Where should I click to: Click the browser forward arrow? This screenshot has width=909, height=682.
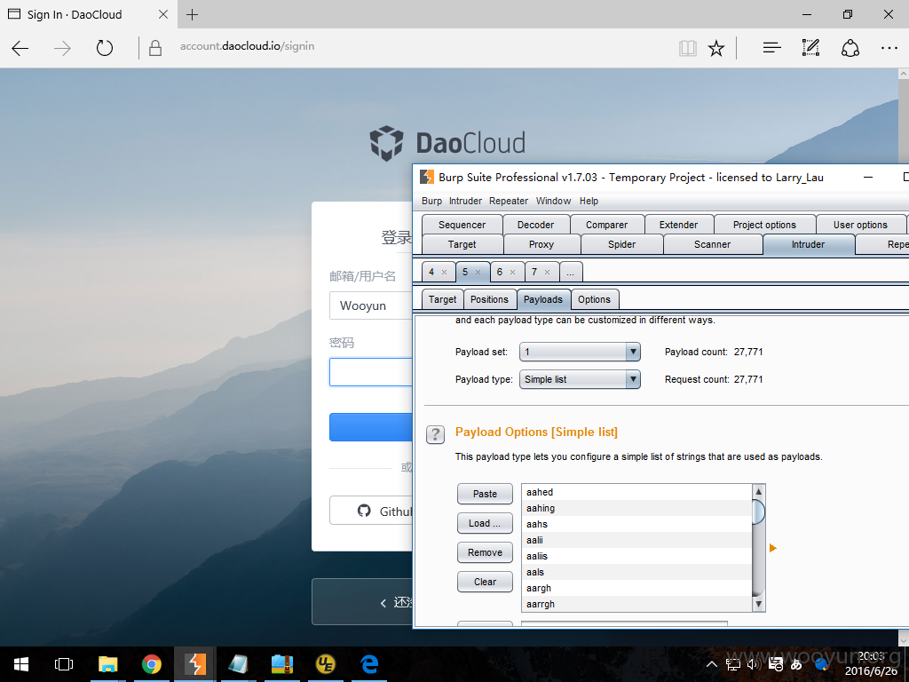coord(62,48)
